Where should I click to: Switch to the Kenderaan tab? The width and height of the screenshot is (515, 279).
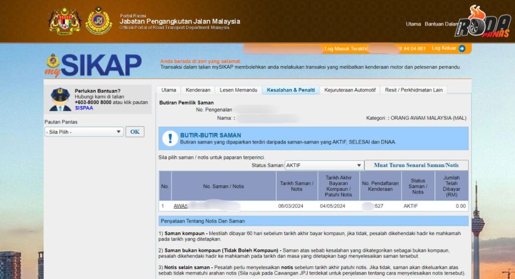[197, 90]
